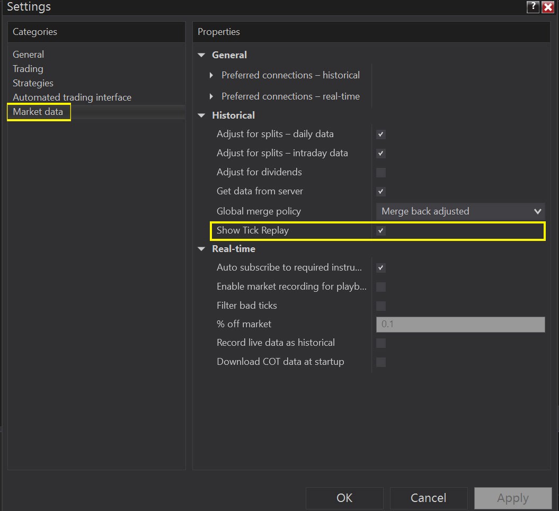Toggle the Show Tick Replay checkbox
The width and height of the screenshot is (559, 511).
pyautogui.click(x=380, y=230)
